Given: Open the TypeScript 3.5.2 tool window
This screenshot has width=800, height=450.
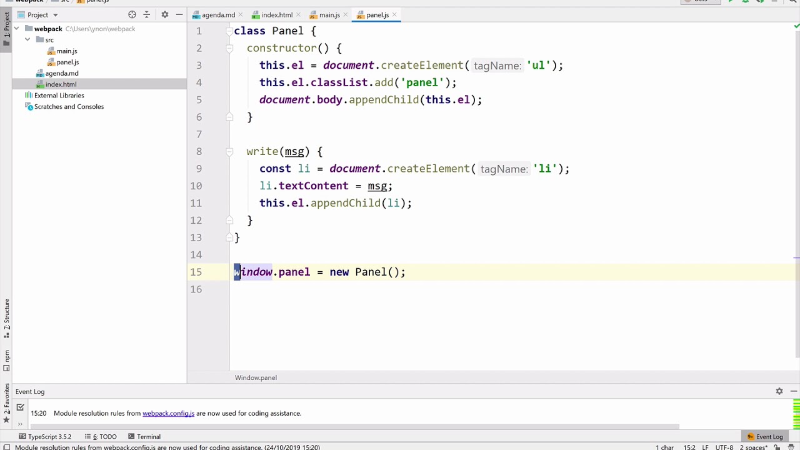Looking at the screenshot, I should tap(45, 437).
